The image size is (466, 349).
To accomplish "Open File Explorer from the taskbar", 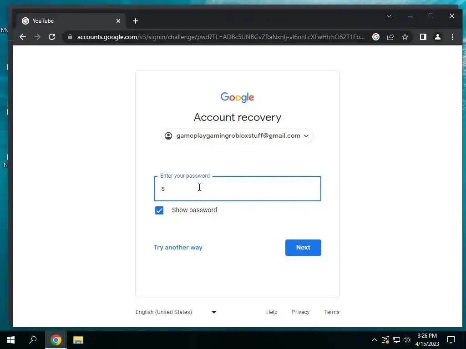I will [78, 340].
